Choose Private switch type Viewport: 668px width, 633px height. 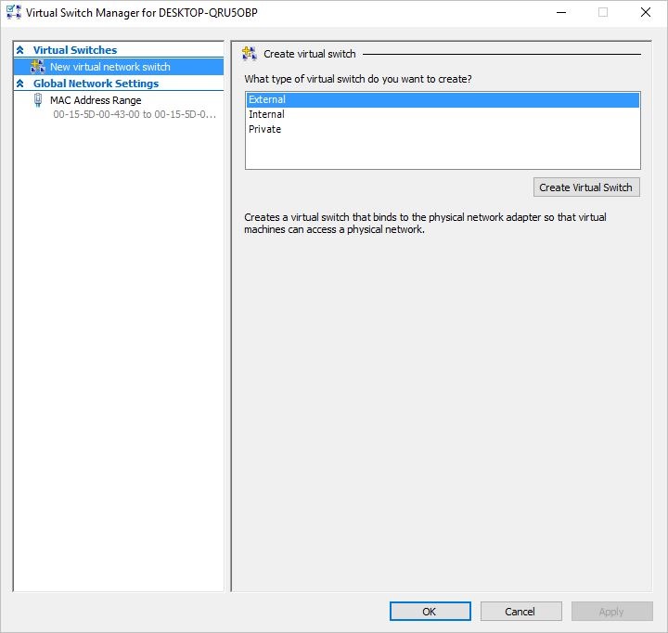click(264, 129)
